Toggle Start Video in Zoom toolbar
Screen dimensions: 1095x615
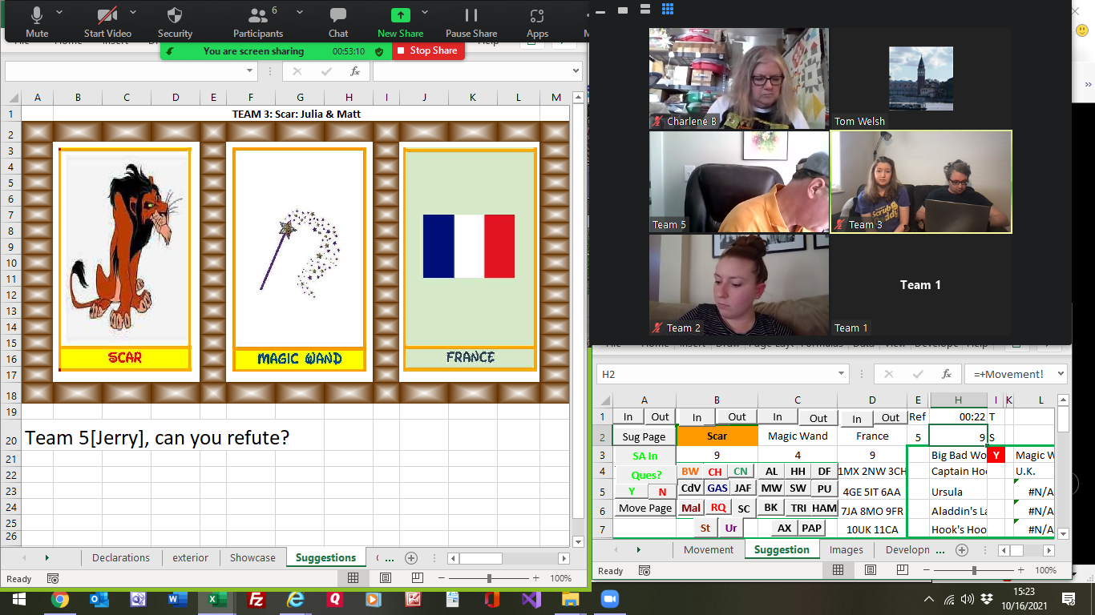[x=107, y=22]
